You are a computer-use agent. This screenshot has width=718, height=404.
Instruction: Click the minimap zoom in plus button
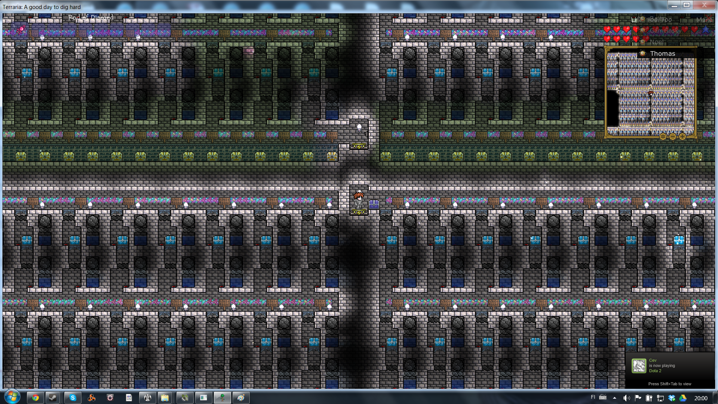[x=682, y=137]
